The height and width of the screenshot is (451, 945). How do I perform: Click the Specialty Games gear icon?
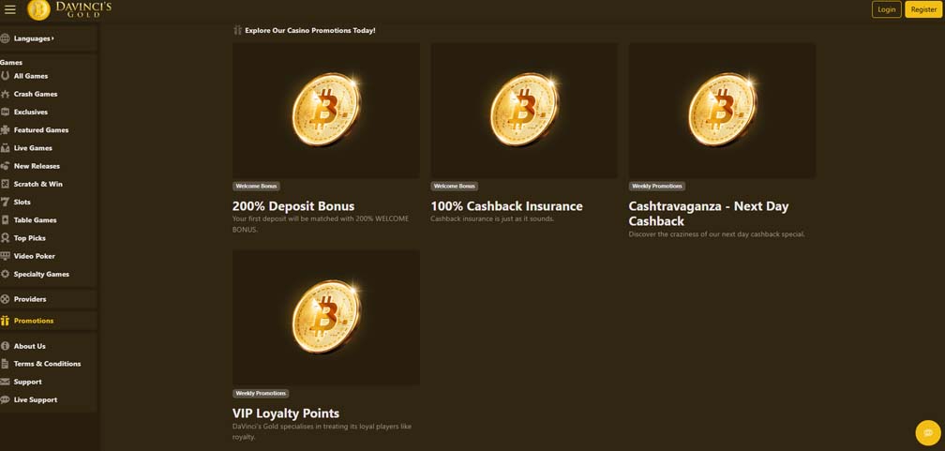pyautogui.click(x=6, y=275)
